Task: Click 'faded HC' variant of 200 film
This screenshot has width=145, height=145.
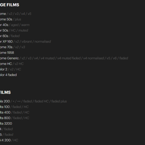Action: (41, 101)
